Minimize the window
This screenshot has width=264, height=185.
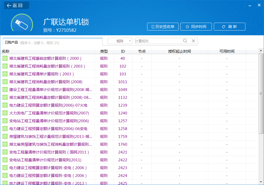click(x=250, y=5)
